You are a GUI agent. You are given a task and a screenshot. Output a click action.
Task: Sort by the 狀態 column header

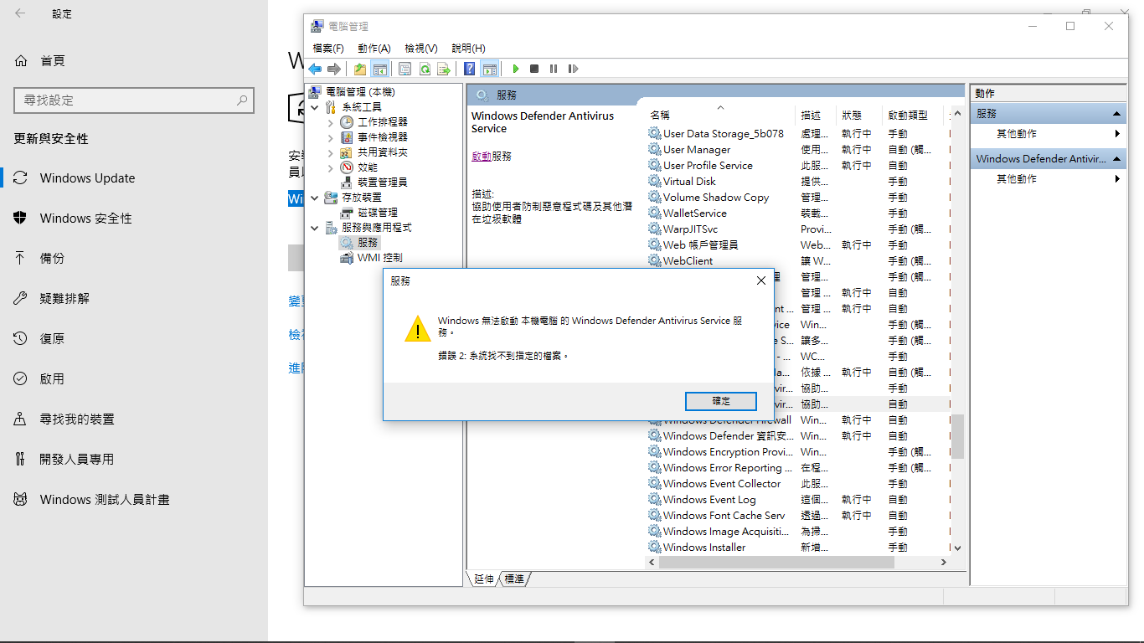coord(858,115)
